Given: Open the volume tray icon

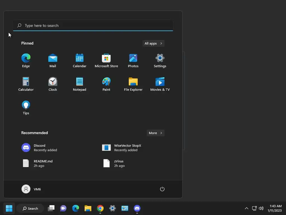Looking at the screenshot, I should pos(261,208).
